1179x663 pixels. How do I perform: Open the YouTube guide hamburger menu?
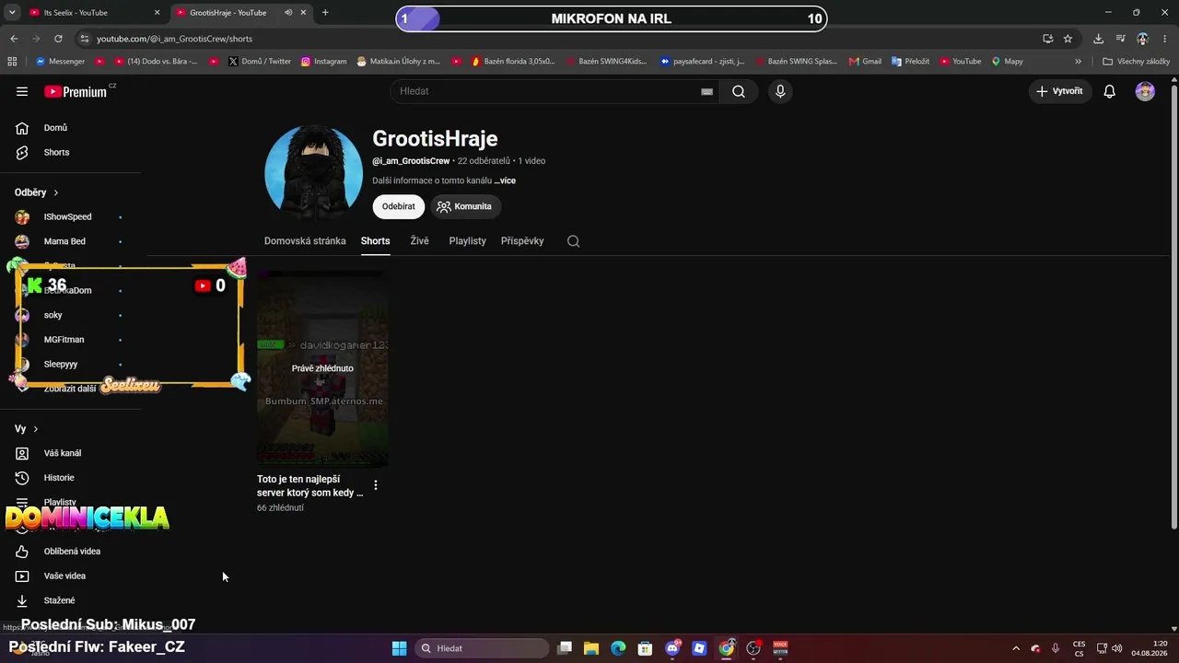22,91
